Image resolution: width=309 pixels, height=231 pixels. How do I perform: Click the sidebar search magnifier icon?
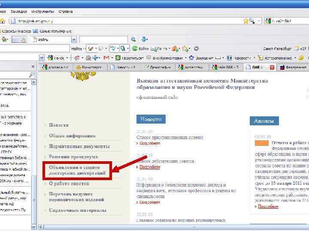[32, 74]
